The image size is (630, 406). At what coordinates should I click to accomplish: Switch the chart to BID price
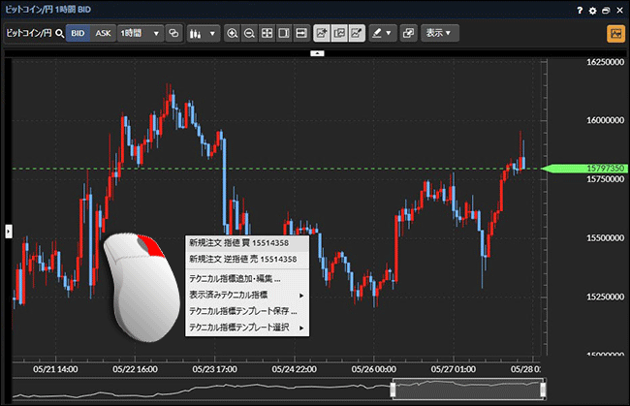pos(79,33)
